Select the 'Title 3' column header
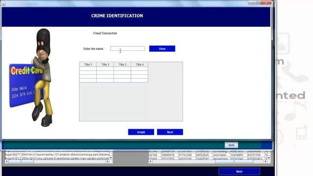The height and width of the screenshot is (176, 313). click(122, 65)
